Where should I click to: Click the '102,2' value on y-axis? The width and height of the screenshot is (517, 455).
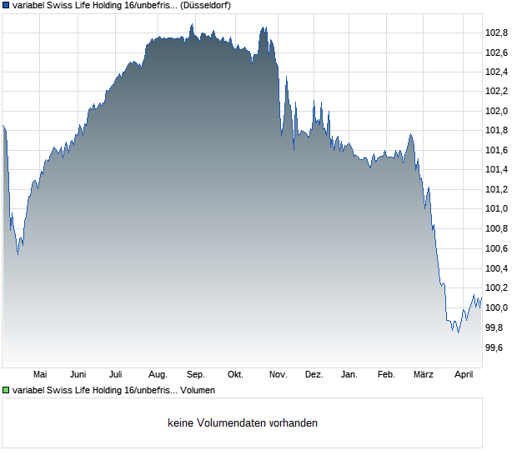click(496, 92)
